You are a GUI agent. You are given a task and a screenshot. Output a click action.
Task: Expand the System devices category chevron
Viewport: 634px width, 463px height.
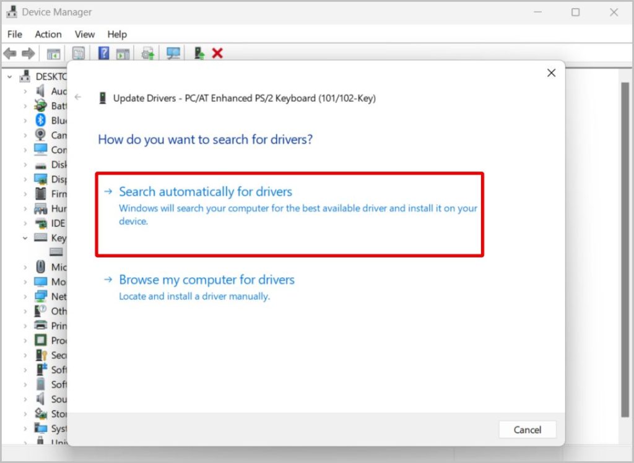pos(25,428)
